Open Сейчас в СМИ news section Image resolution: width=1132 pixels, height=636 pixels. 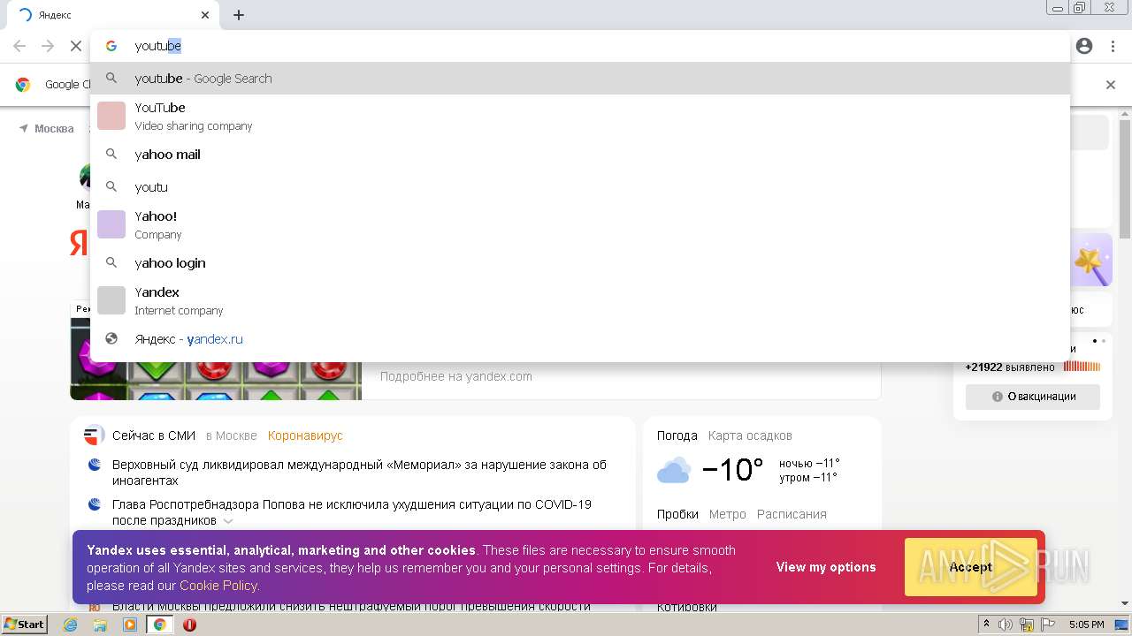[154, 435]
